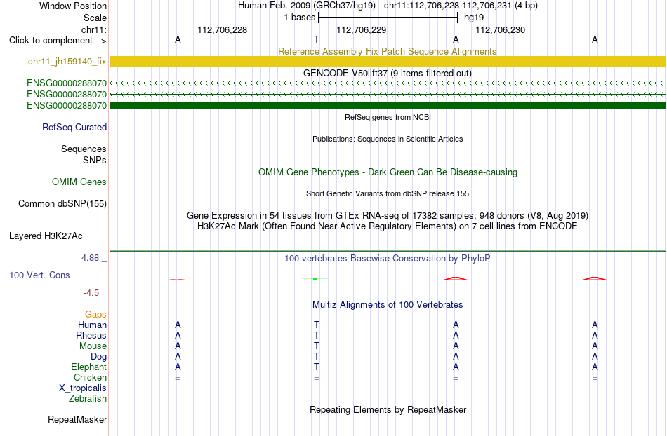Click the Rhesus species label
The width and height of the screenshot is (667, 436).
click(91, 335)
